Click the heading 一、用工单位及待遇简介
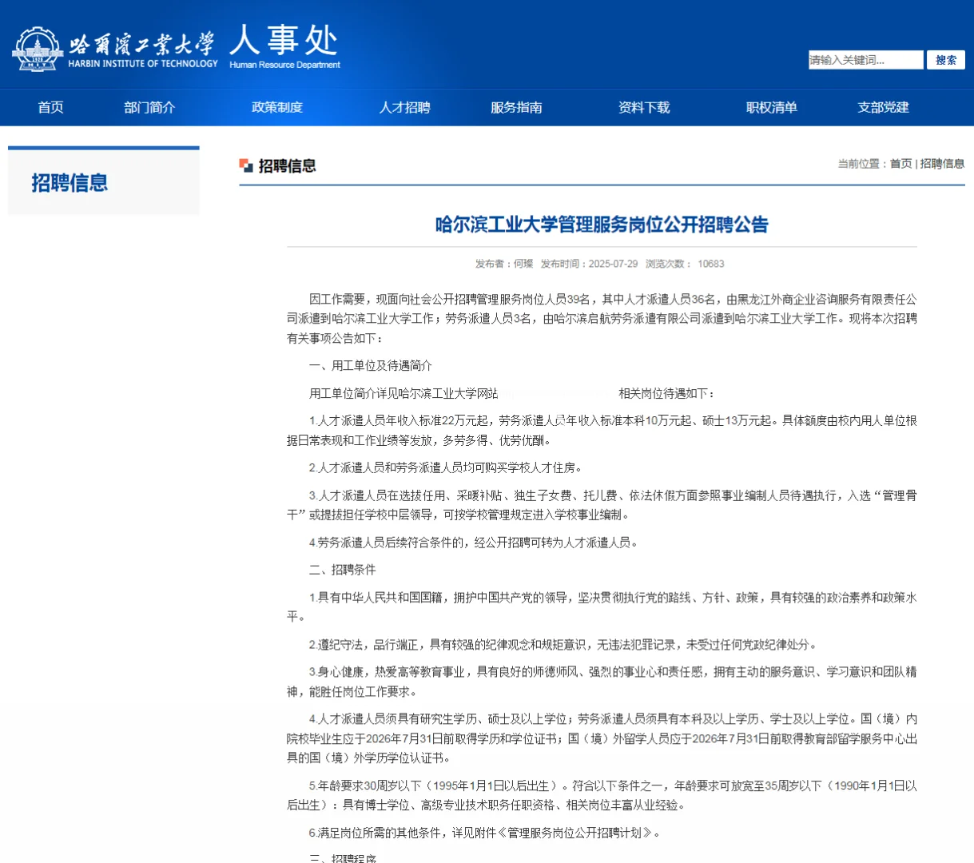974x863 pixels. coord(371,365)
